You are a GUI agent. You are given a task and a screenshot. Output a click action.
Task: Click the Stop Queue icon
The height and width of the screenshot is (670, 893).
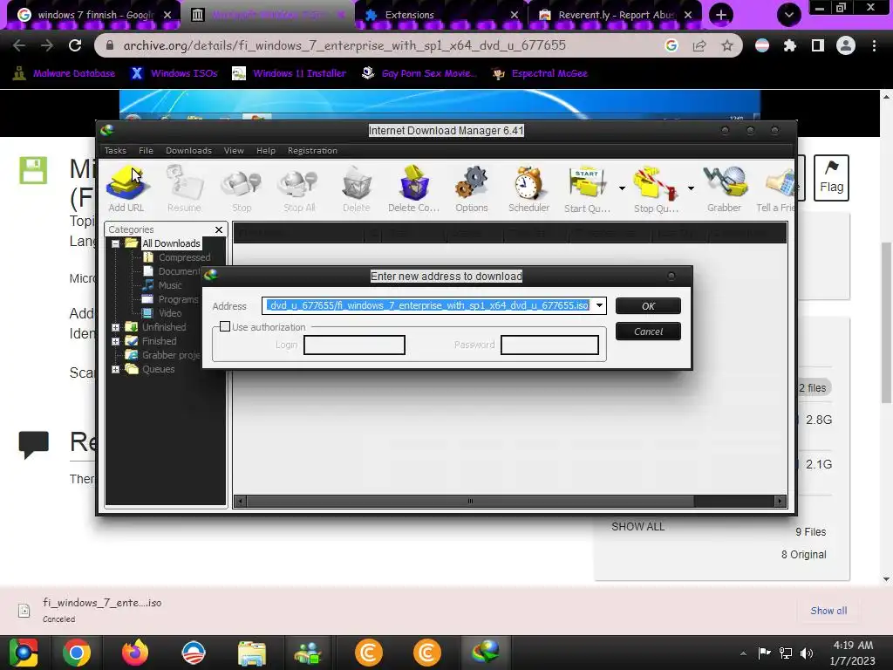click(x=656, y=189)
